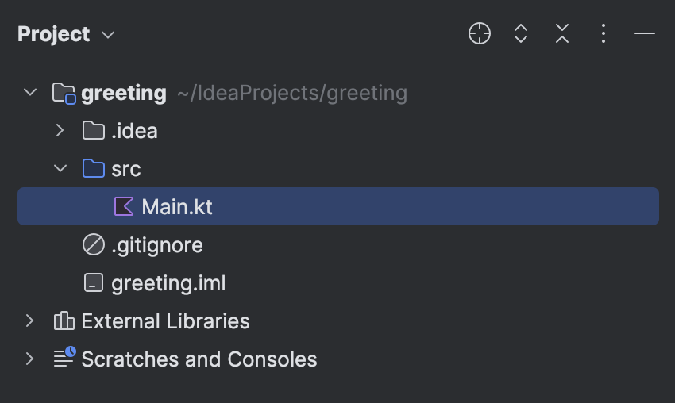Click the External Libraries icon

[64, 321]
